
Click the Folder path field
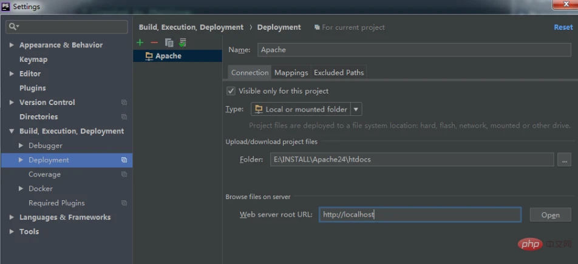point(412,160)
